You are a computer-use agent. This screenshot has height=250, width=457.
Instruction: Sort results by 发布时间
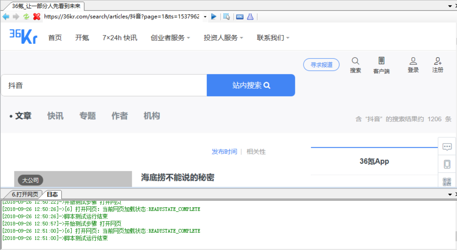click(224, 152)
